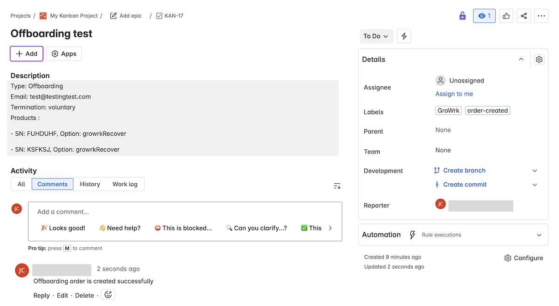Toggle watching with the eye icon

[x=484, y=15]
